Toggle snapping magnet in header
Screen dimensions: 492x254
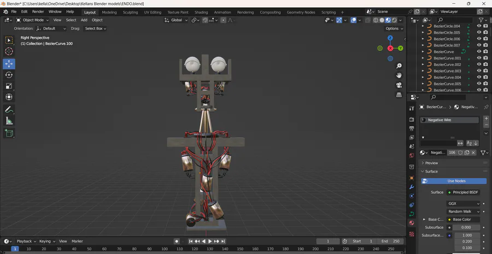click(205, 20)
